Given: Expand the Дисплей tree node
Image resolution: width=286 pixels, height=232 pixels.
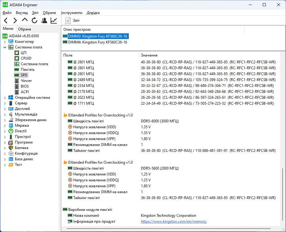Looking at the screenshot, I should [x=5, y=109].
